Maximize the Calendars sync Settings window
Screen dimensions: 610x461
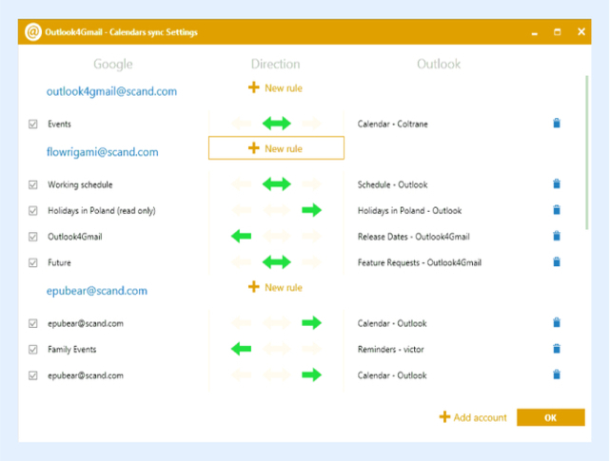(558, 32)
